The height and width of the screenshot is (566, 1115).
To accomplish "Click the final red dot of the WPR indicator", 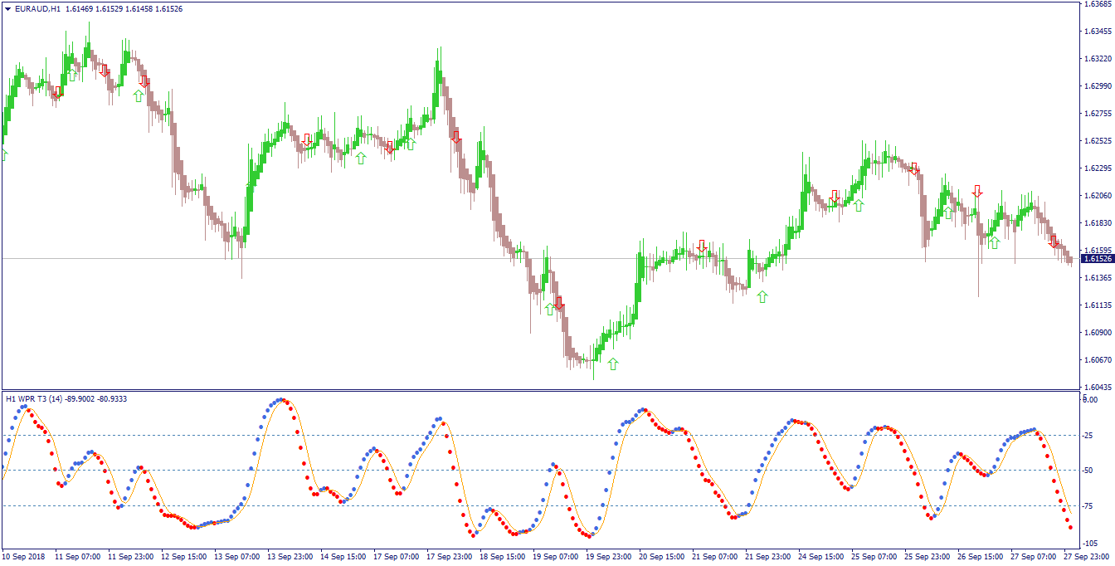I will click(x=1070, y=527).
